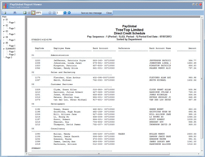Select Page 2 under SUMMARY

12,55
